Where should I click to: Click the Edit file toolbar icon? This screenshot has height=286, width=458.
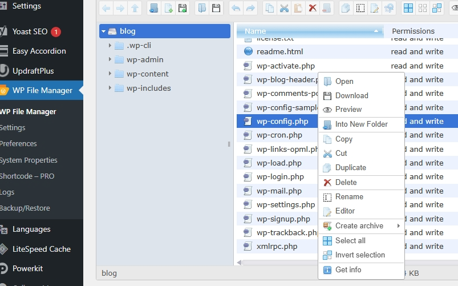coord(375,8)
